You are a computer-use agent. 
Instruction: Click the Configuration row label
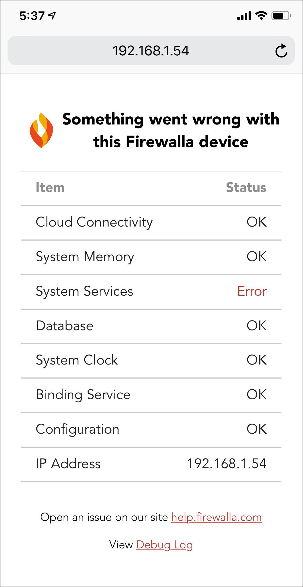point(78,429)
